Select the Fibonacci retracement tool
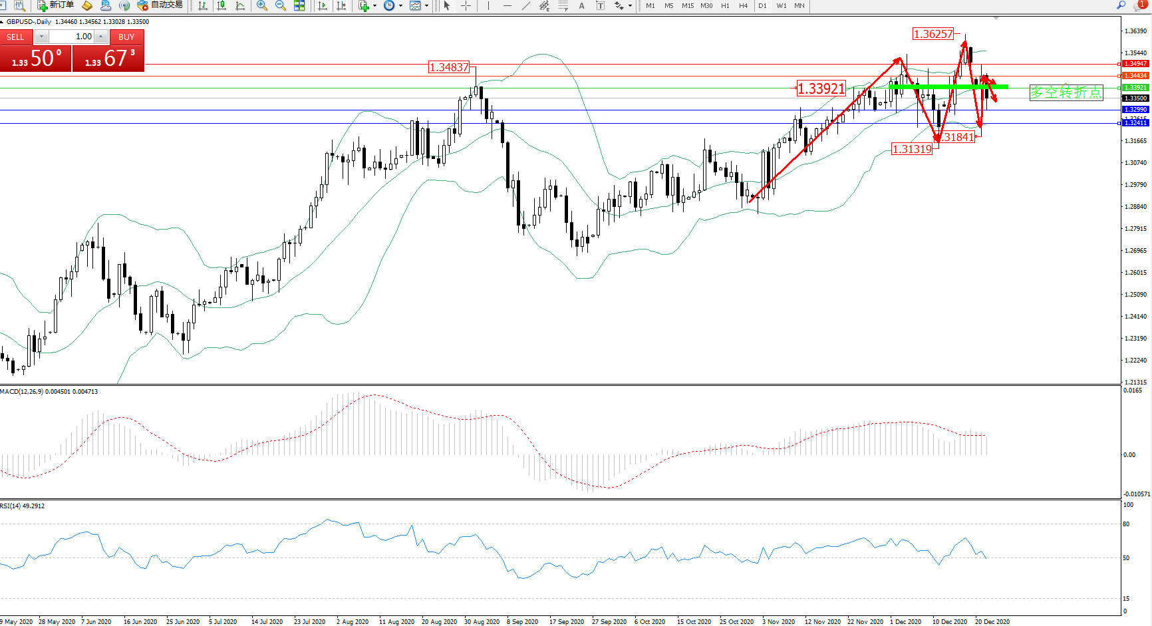 pos(563,5)
